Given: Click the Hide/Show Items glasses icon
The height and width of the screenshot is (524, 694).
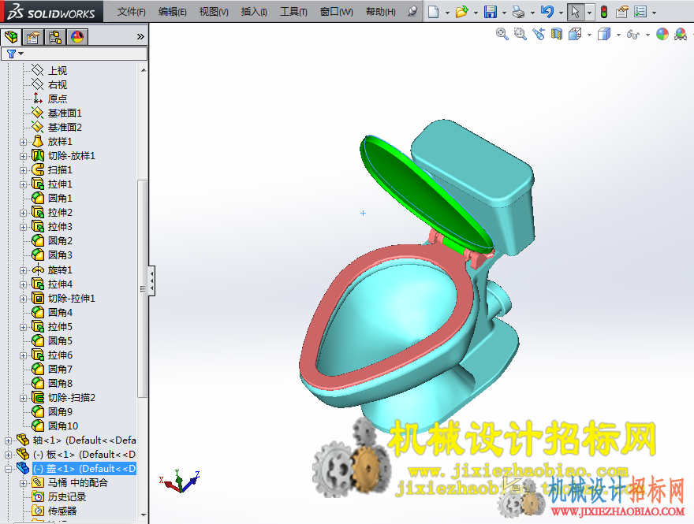Looking at the screenshot, I should 633,35.
